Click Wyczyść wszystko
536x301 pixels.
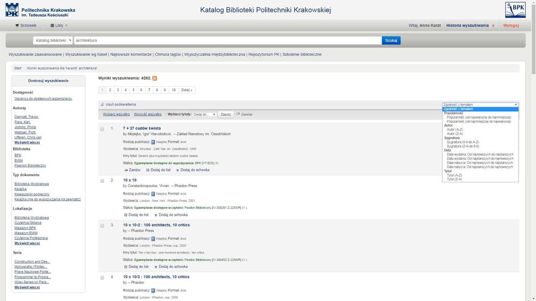coord(148,114)
